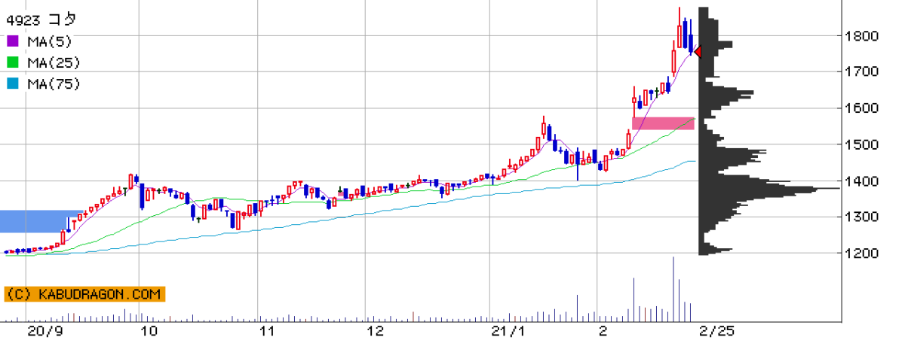Screen dimensions: 905x340
Task: Click the 11 month axis label
Action: coord(266,331)
